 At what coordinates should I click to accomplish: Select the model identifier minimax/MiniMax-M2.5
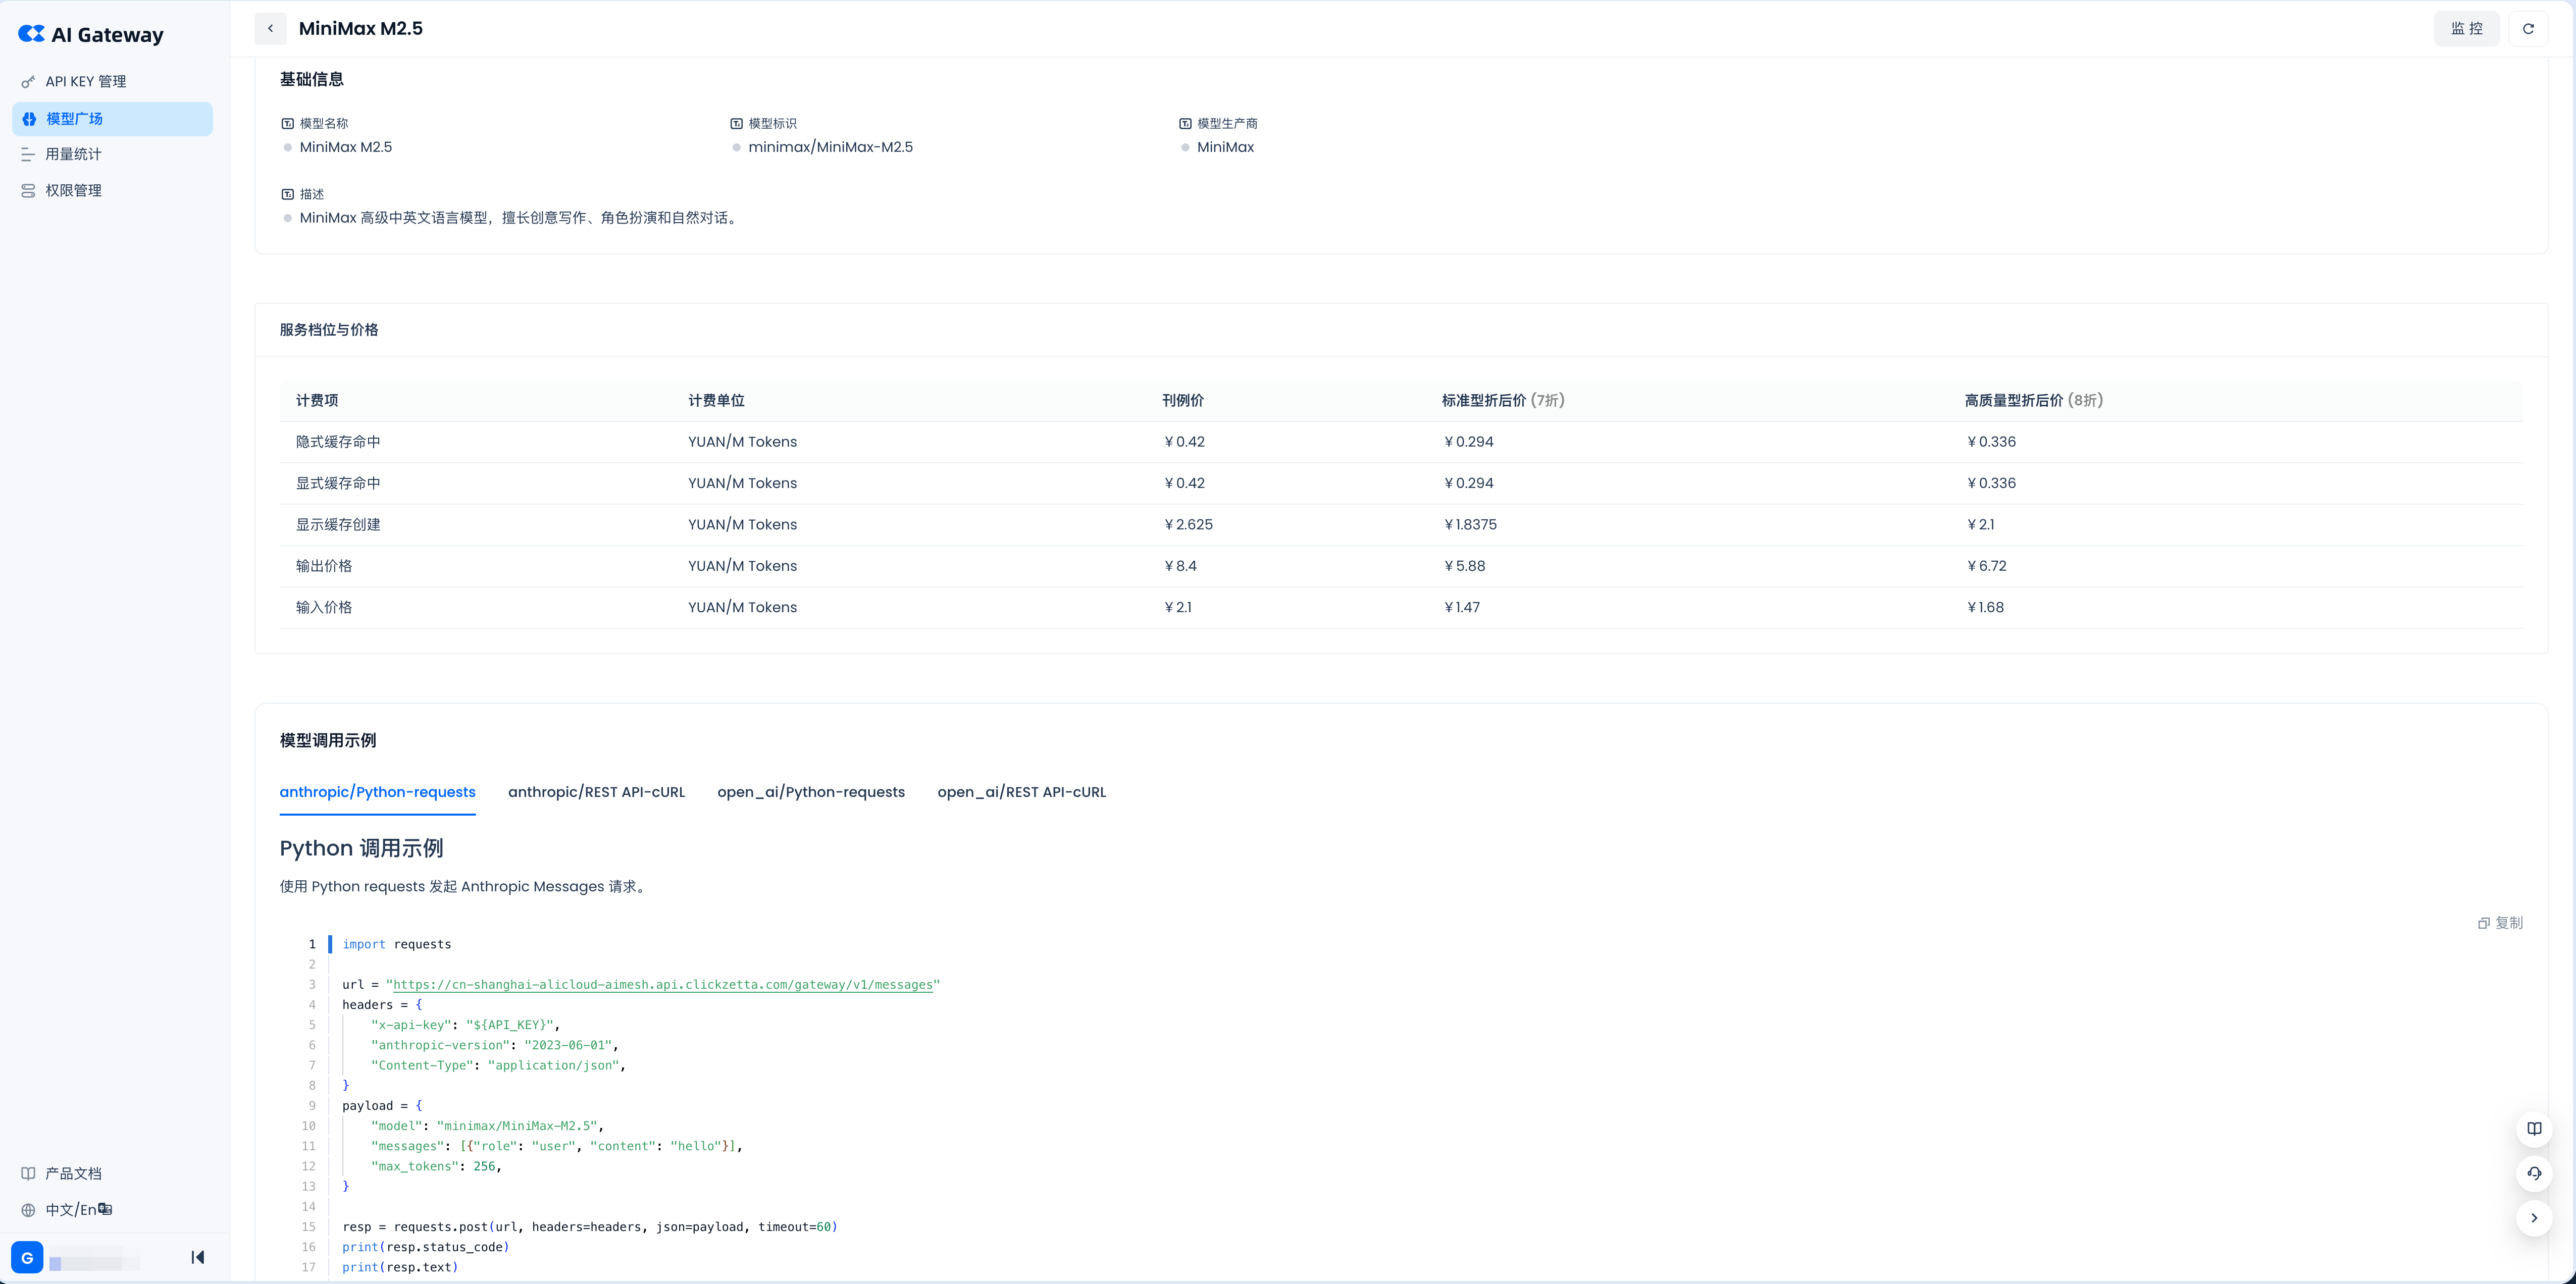[x=831, y=147]
